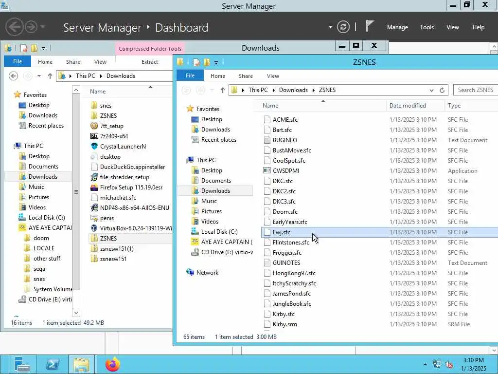Select michaelrat.sfc in Downloads window
This screenshot has height=374, width=498.
click(x=118, y=198)
